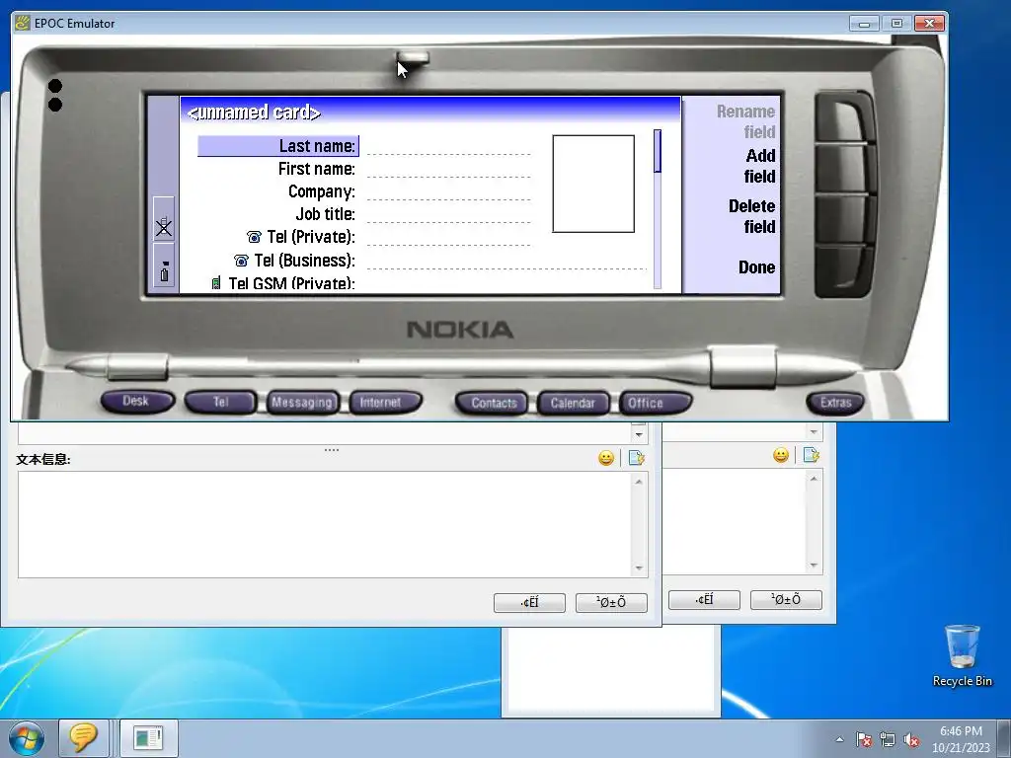
Task: Open the Action Center flag icon
Action: point(863,740)
